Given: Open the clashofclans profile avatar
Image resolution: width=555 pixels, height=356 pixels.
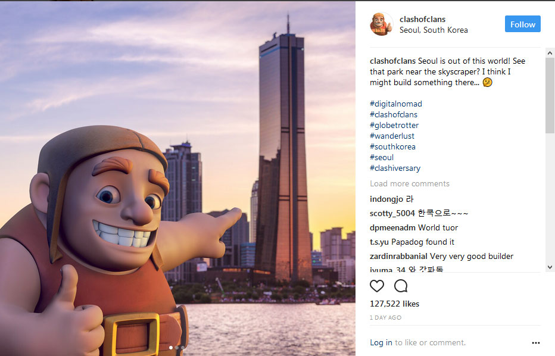Looking at the screenshot, I should [381, 24].
